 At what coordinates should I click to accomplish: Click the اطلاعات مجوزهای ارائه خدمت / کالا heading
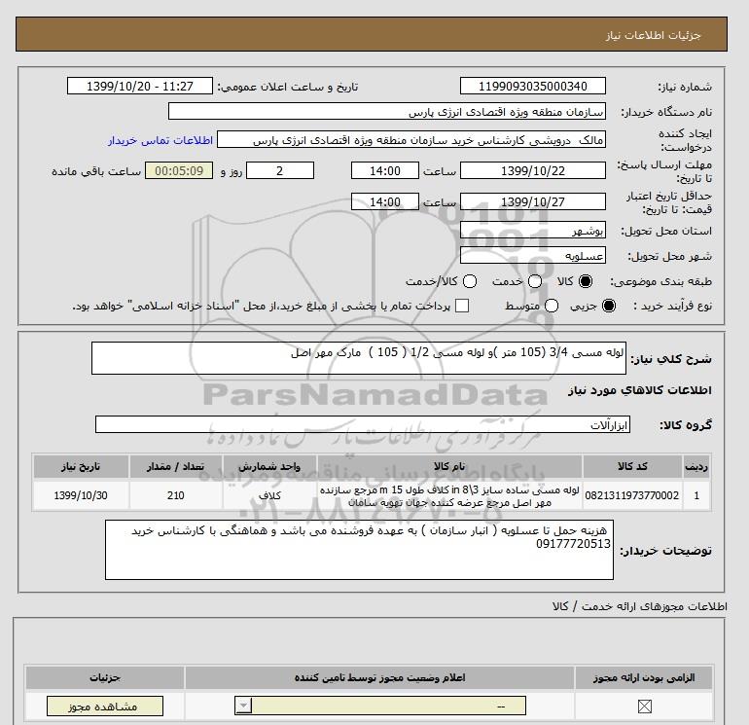(640, 606)
